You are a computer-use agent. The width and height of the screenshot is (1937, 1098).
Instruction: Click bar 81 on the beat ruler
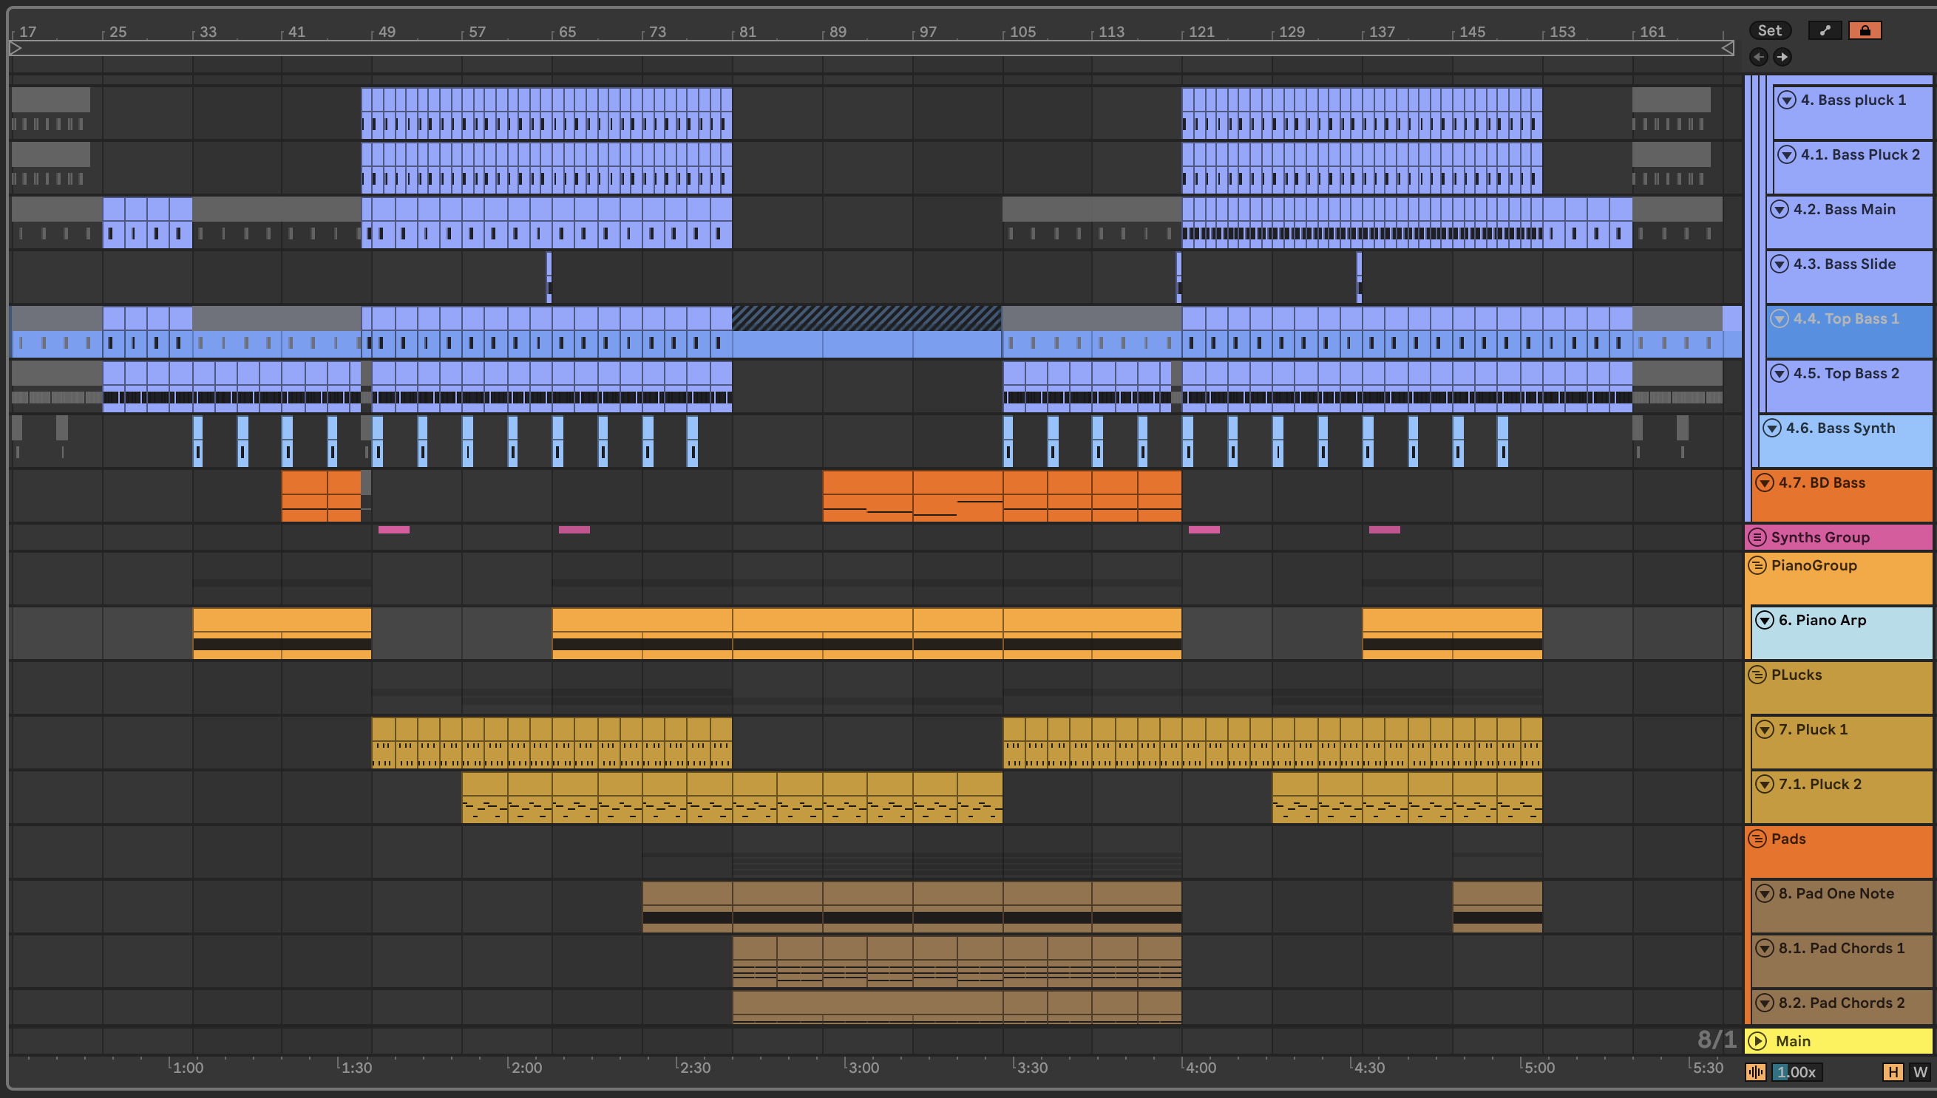point(747,32)
